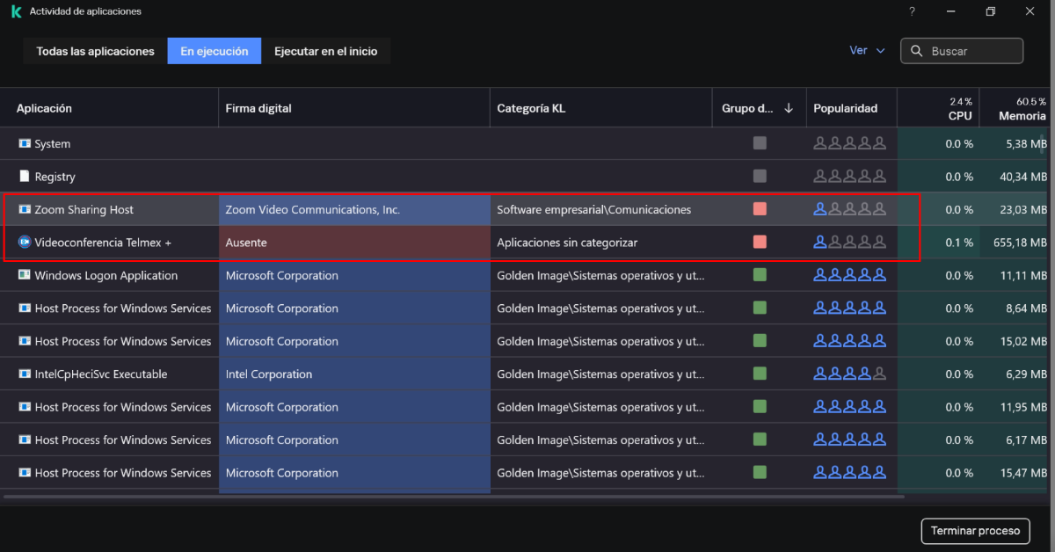Click the Zoom Video Communications, Inc. signature cell

pyautogui.click(x=354, y=209)
